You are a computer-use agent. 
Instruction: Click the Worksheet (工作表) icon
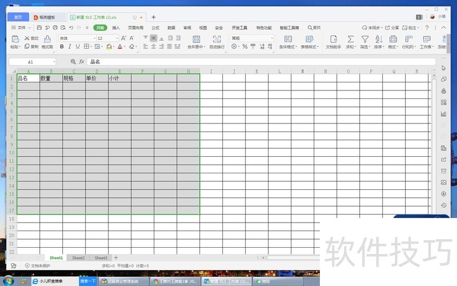[x=427, y=39]
